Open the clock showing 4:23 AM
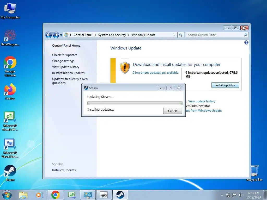 254,195
